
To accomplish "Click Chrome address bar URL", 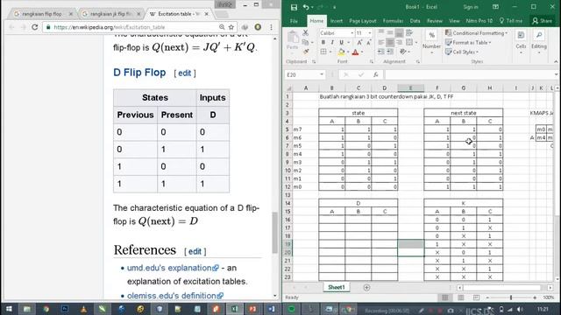I will coord(109,27).
